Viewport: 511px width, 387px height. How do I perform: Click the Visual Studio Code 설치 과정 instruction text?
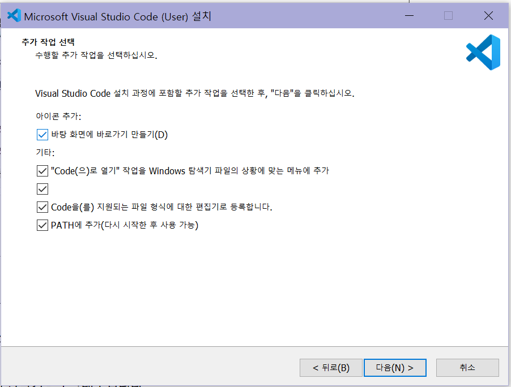pyautogui.click(x=194, y=93)
